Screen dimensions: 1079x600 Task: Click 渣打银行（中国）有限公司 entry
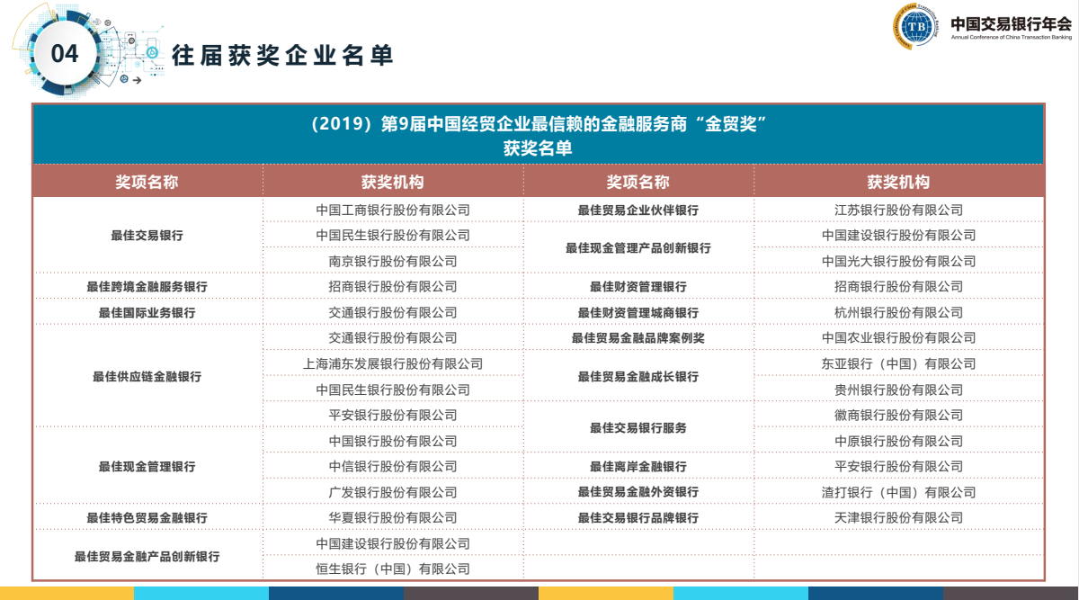pos(898,492)
